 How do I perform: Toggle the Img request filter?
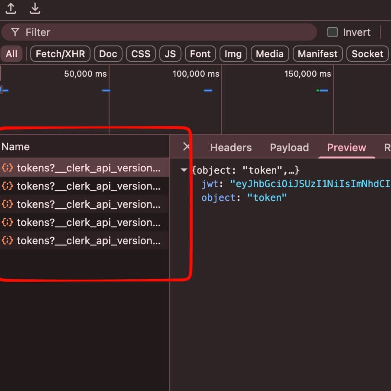pyautogui.click(x=233, y=54)
